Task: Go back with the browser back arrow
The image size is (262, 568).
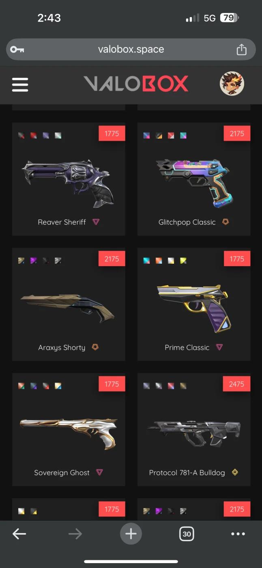Action: (x=19, y=534)
